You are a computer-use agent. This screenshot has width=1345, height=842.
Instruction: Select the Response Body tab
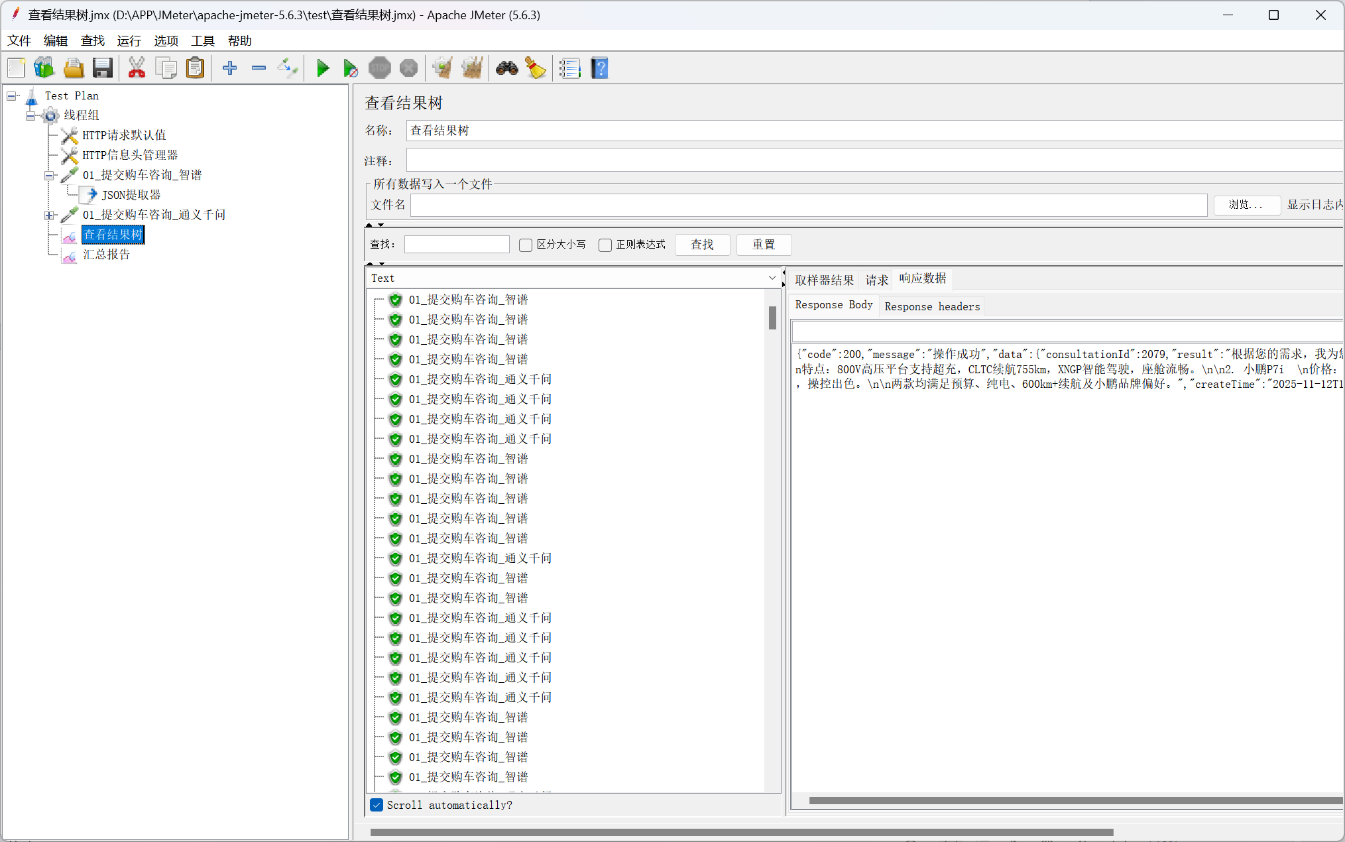834,305
